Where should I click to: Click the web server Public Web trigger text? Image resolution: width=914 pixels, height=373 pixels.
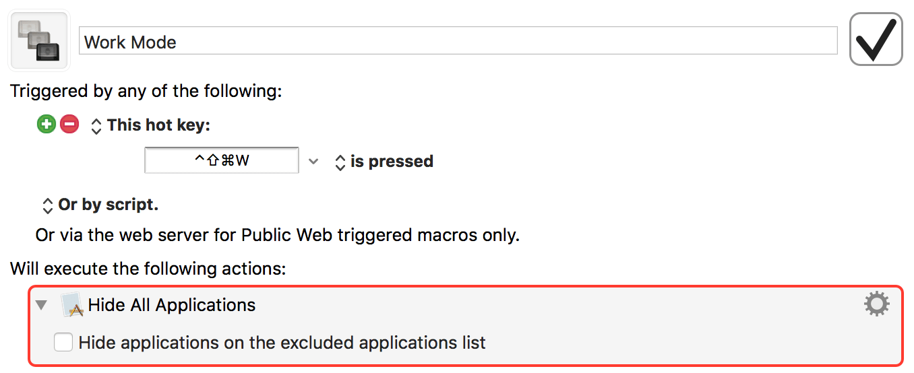(x=278, y=236)
